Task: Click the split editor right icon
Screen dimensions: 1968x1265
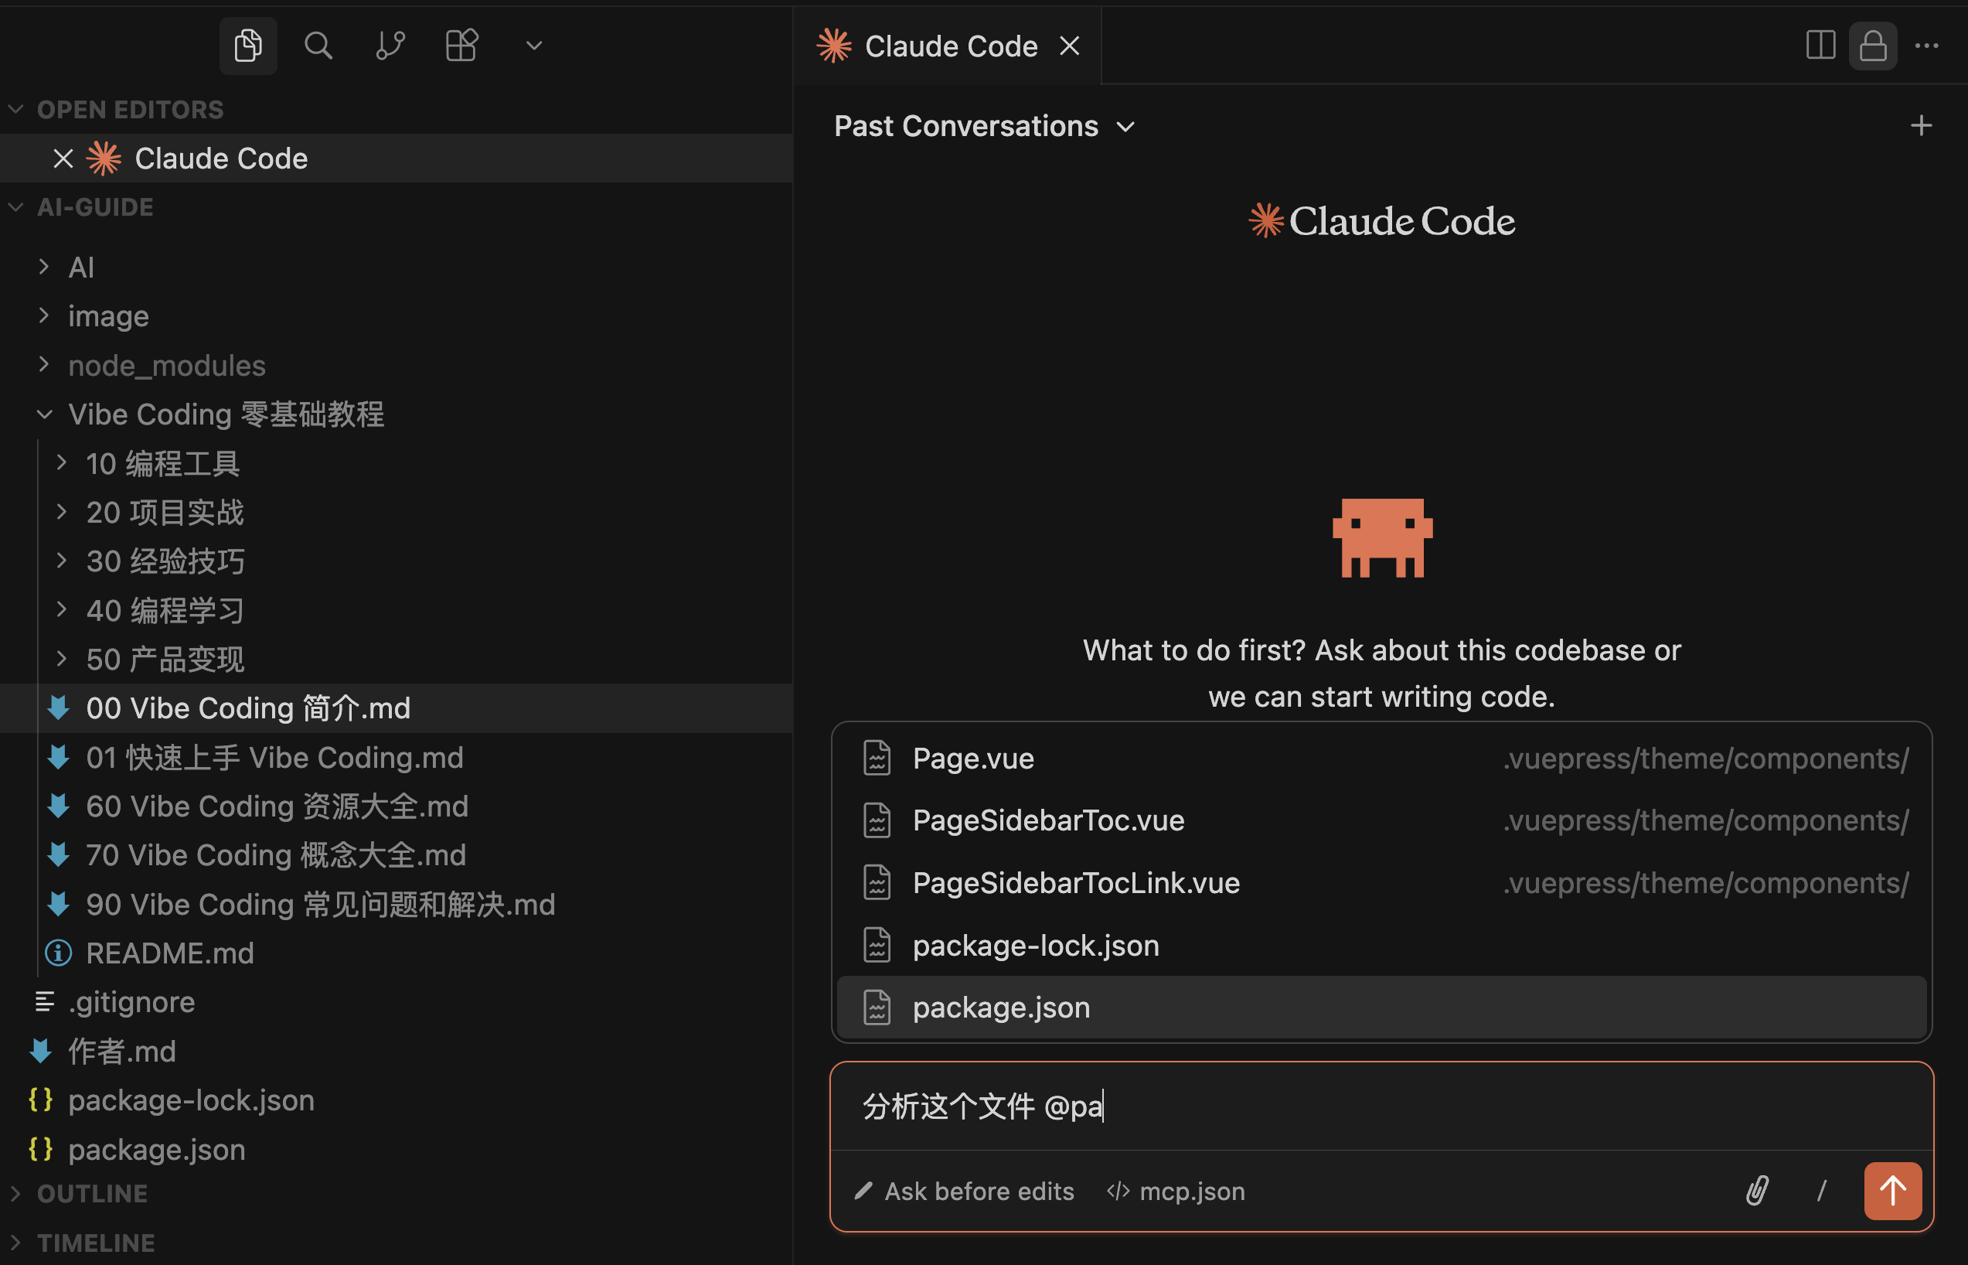Action: point(1820,45)
